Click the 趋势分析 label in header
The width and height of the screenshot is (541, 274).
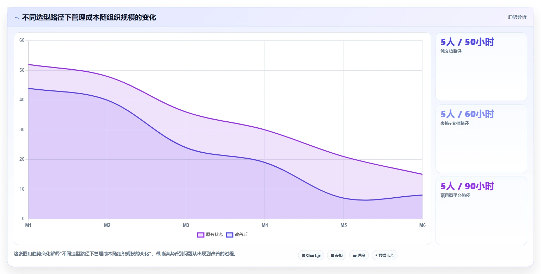[x=517, y=17]
